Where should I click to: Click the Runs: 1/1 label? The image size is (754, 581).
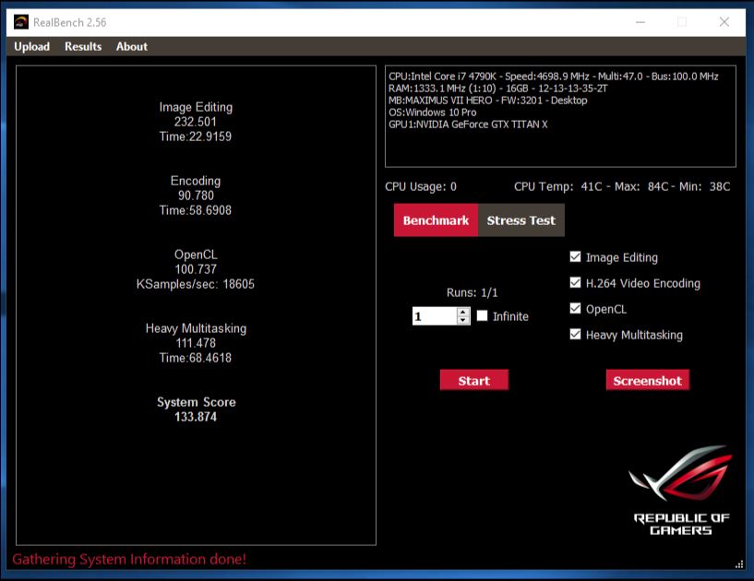pyautogui.click(x=472, y=292)
